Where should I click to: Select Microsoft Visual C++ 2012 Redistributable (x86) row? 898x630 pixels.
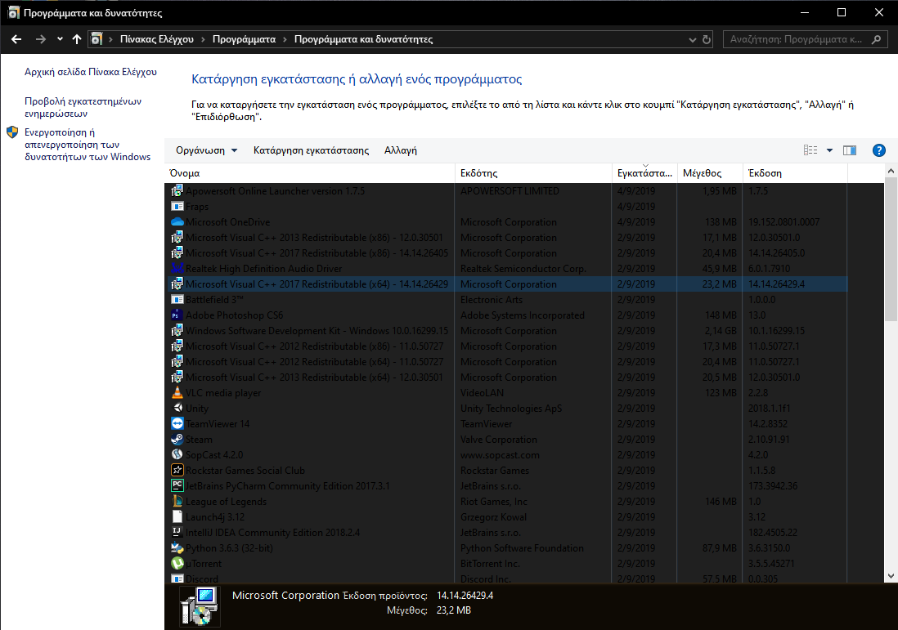[507, 346]
